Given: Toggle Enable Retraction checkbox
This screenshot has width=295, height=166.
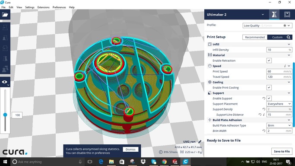Looking at the screenshot, I should point(269,61).
